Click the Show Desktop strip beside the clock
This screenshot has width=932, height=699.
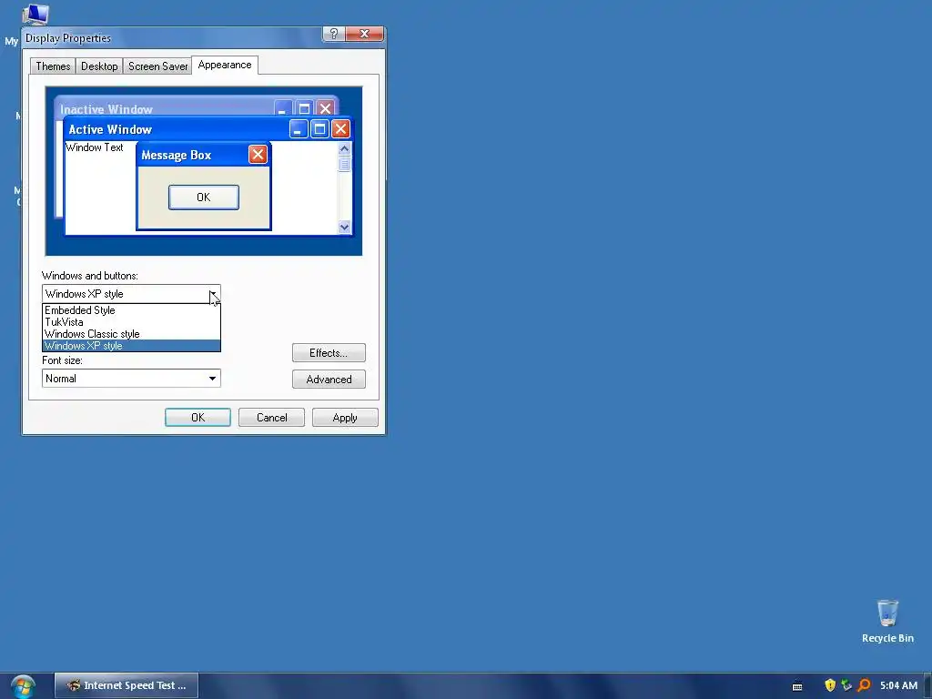(927, 685)
